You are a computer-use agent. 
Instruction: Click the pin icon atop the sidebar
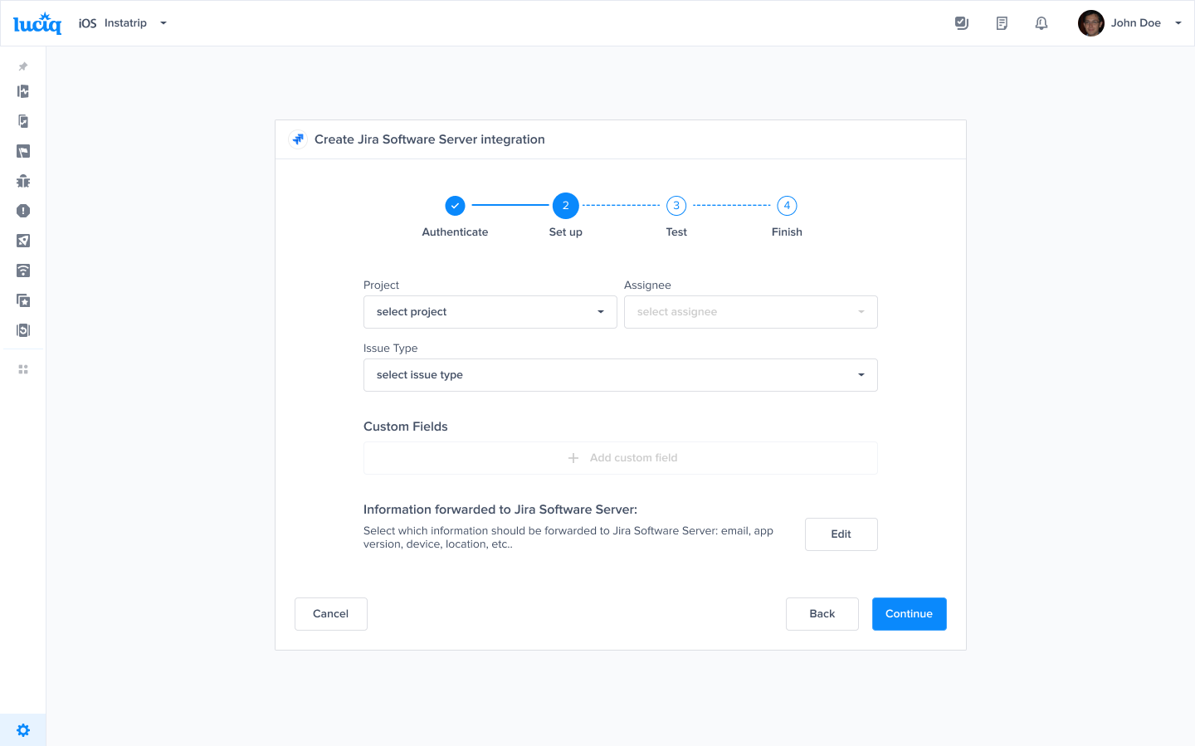(22, 66)
